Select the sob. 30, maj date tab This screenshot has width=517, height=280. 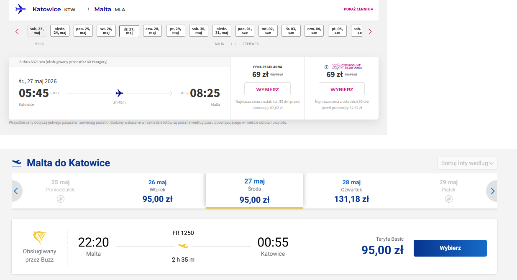point(199,31)
